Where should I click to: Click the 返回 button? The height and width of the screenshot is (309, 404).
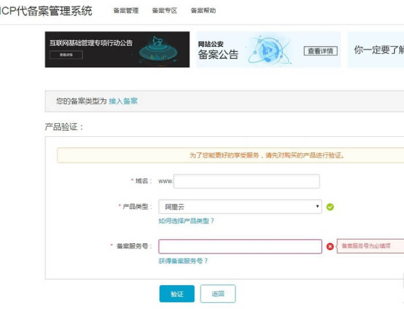[218, 293]
